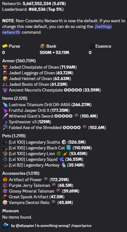Click the Jaded Helmet of Divan icon

click(5, 79)
